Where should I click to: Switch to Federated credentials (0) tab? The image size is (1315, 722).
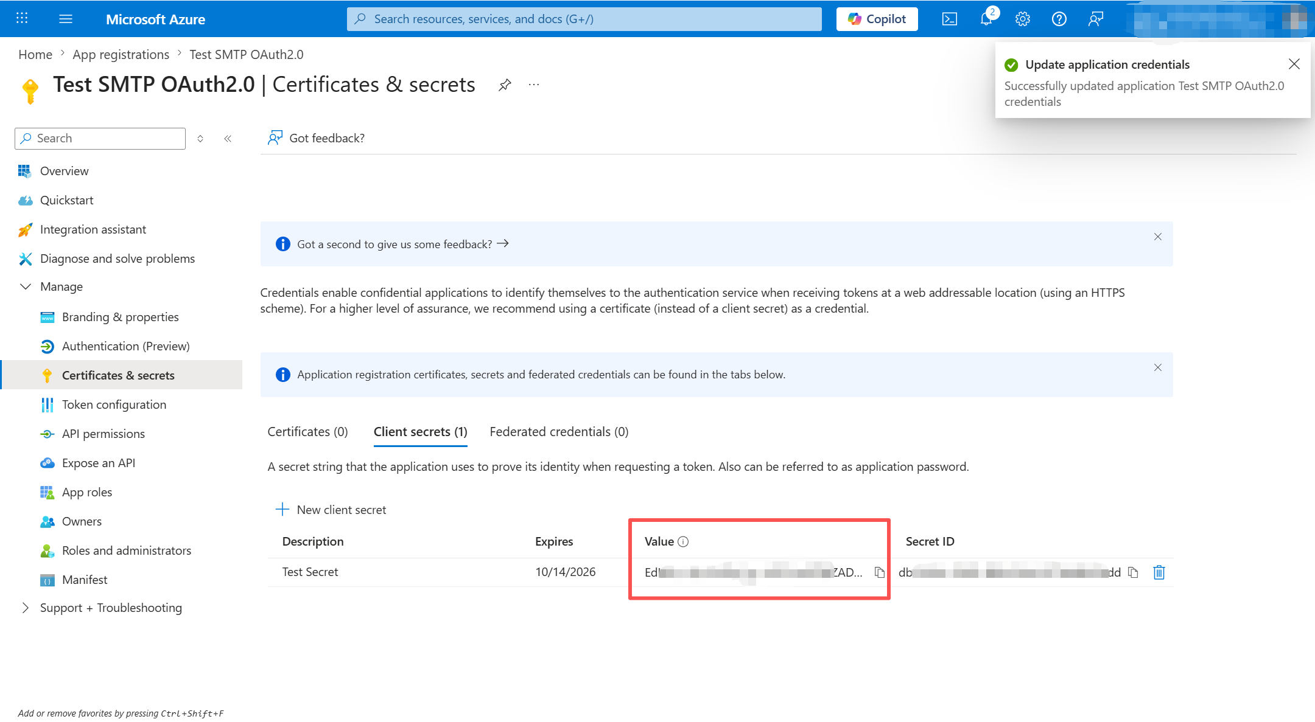click(559, 432)
